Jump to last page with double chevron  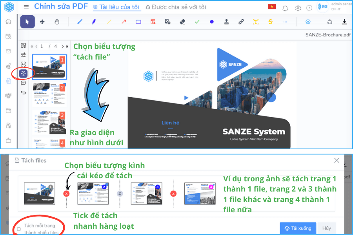(67, 46)
